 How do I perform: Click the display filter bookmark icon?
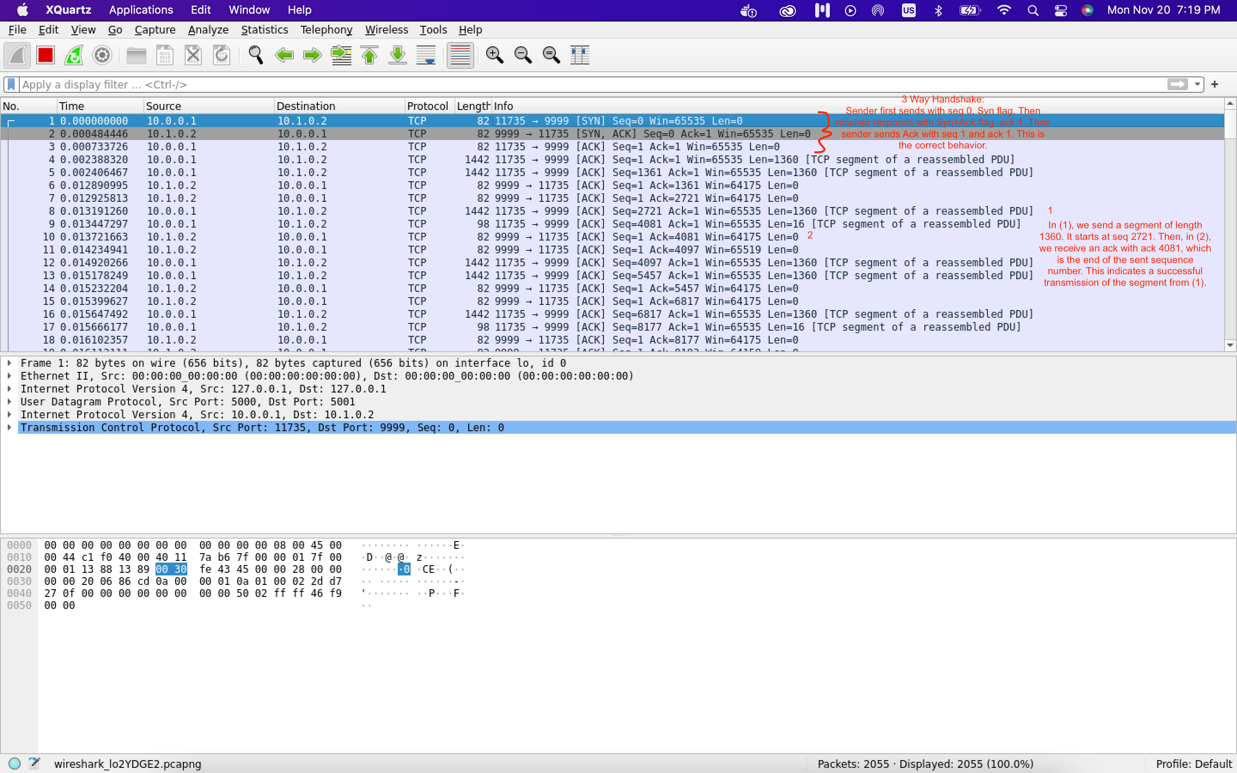11,84
